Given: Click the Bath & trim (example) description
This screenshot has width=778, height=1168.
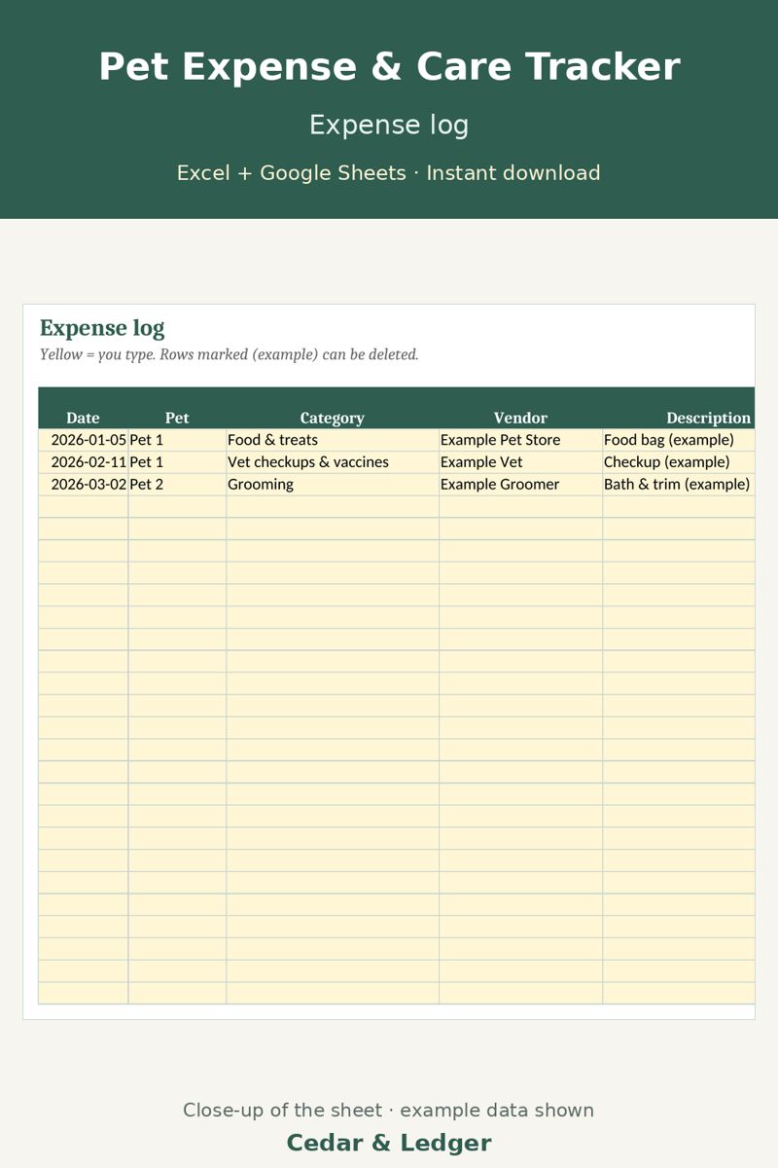Looking at the screenshot, I should [x=679, y=484].
